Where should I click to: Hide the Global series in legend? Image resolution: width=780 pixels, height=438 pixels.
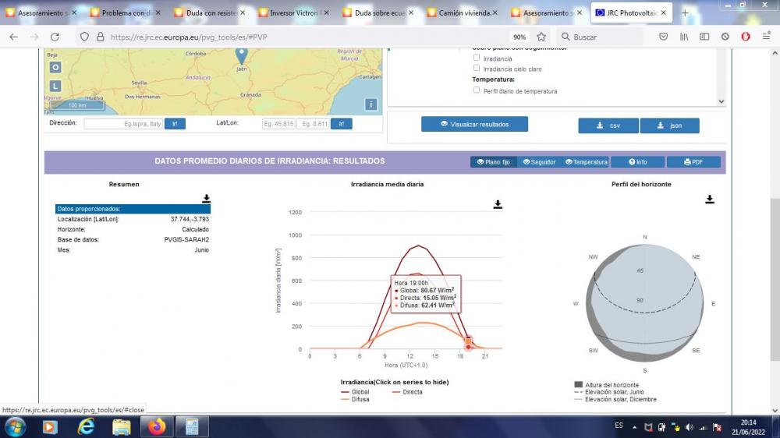click(355, 392)
